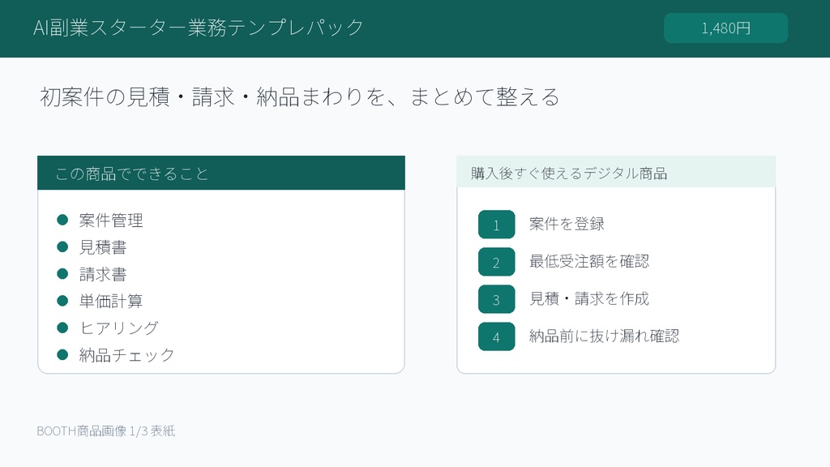830x467 pixels.
Task: Click the bullet dot beside 案件管理
Action: (x=62, y=220)
